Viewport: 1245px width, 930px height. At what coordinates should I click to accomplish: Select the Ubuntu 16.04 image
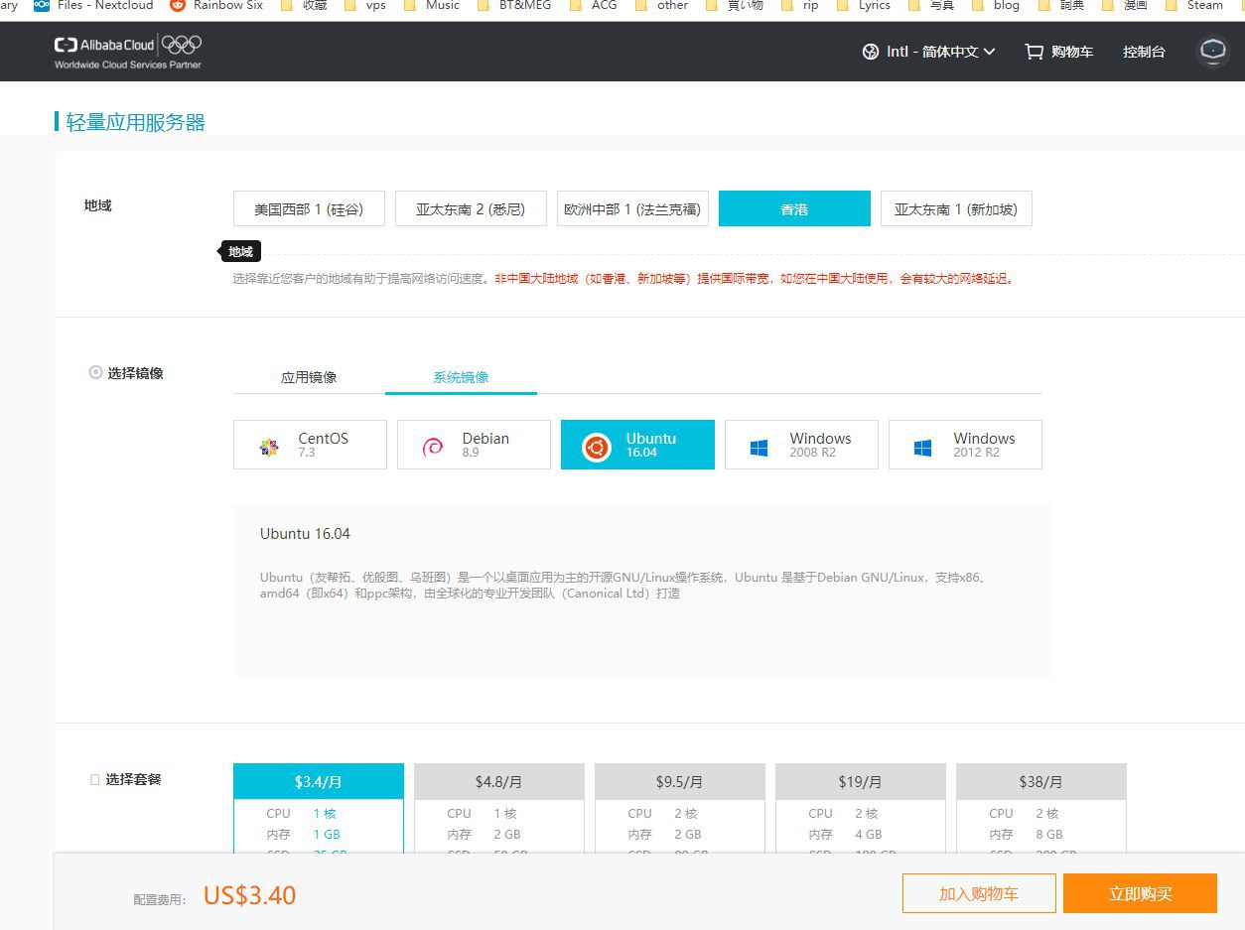(x=637, y=445)
